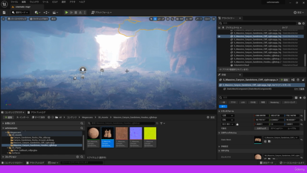Save the current level with the disk icon

(4, 12)
